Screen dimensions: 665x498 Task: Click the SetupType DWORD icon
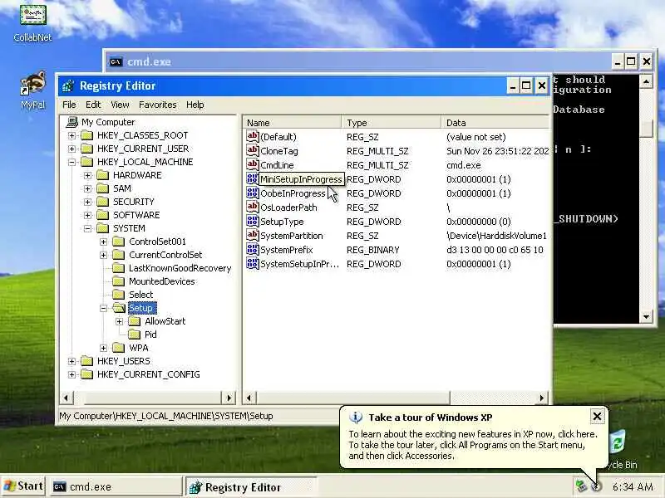(253, 221)
